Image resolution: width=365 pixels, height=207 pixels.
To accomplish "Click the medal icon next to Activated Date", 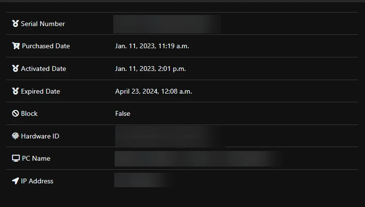I will click(x=15, y=69).
